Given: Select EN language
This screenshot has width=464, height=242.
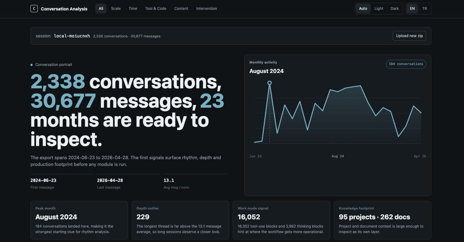Looking at the screenshot, I should 412,9.
